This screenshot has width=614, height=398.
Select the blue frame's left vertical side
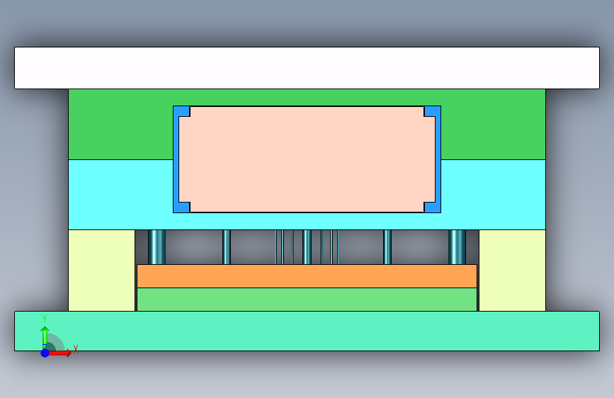[x=176, y=159]
